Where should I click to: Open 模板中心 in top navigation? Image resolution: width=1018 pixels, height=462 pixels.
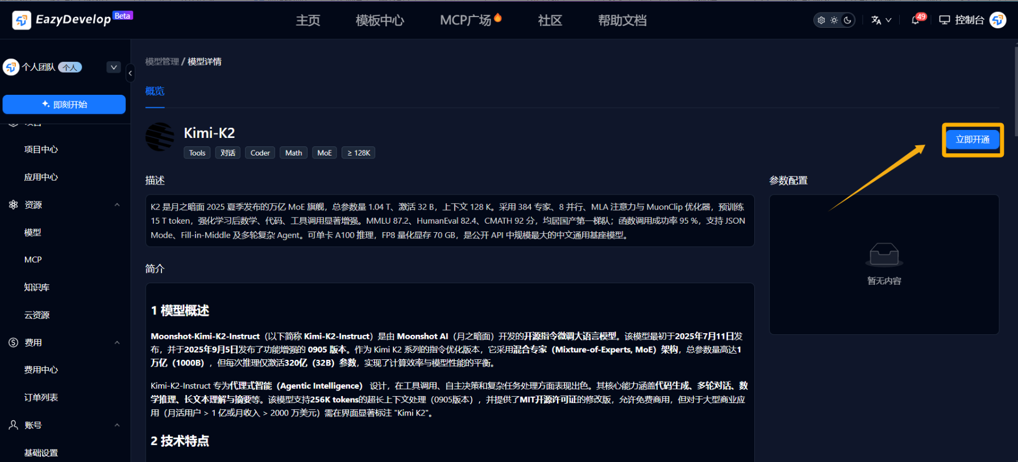coord(380,20)
